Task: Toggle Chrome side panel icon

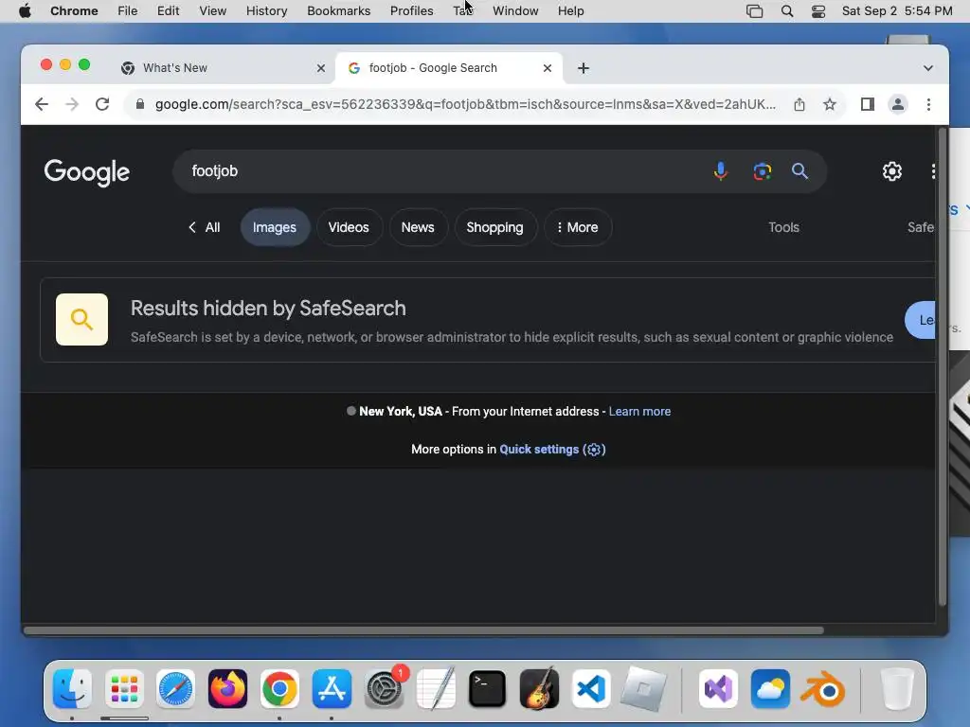Action: (x=868, y=104)
